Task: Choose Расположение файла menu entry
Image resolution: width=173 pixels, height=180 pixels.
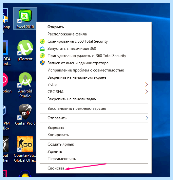Action: click(x=94, y=34)
